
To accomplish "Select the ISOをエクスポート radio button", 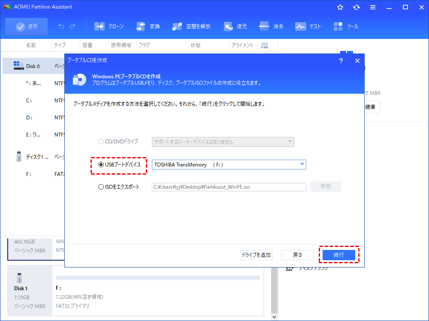I will 101,187.
